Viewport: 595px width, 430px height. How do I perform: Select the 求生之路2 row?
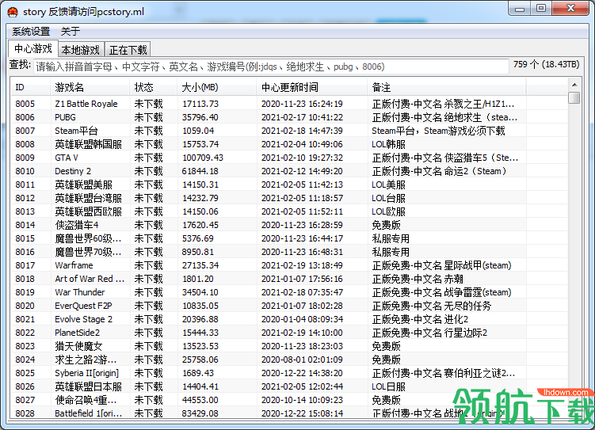pyautogui.click(x=289, y=360)
